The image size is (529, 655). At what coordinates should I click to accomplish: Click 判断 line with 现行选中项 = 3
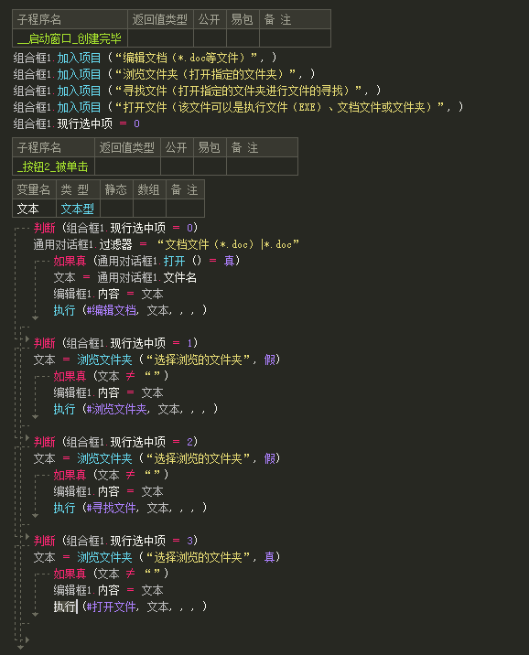point(115,541)
